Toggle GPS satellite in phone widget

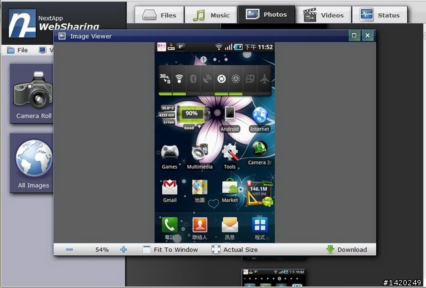point(207,79)
